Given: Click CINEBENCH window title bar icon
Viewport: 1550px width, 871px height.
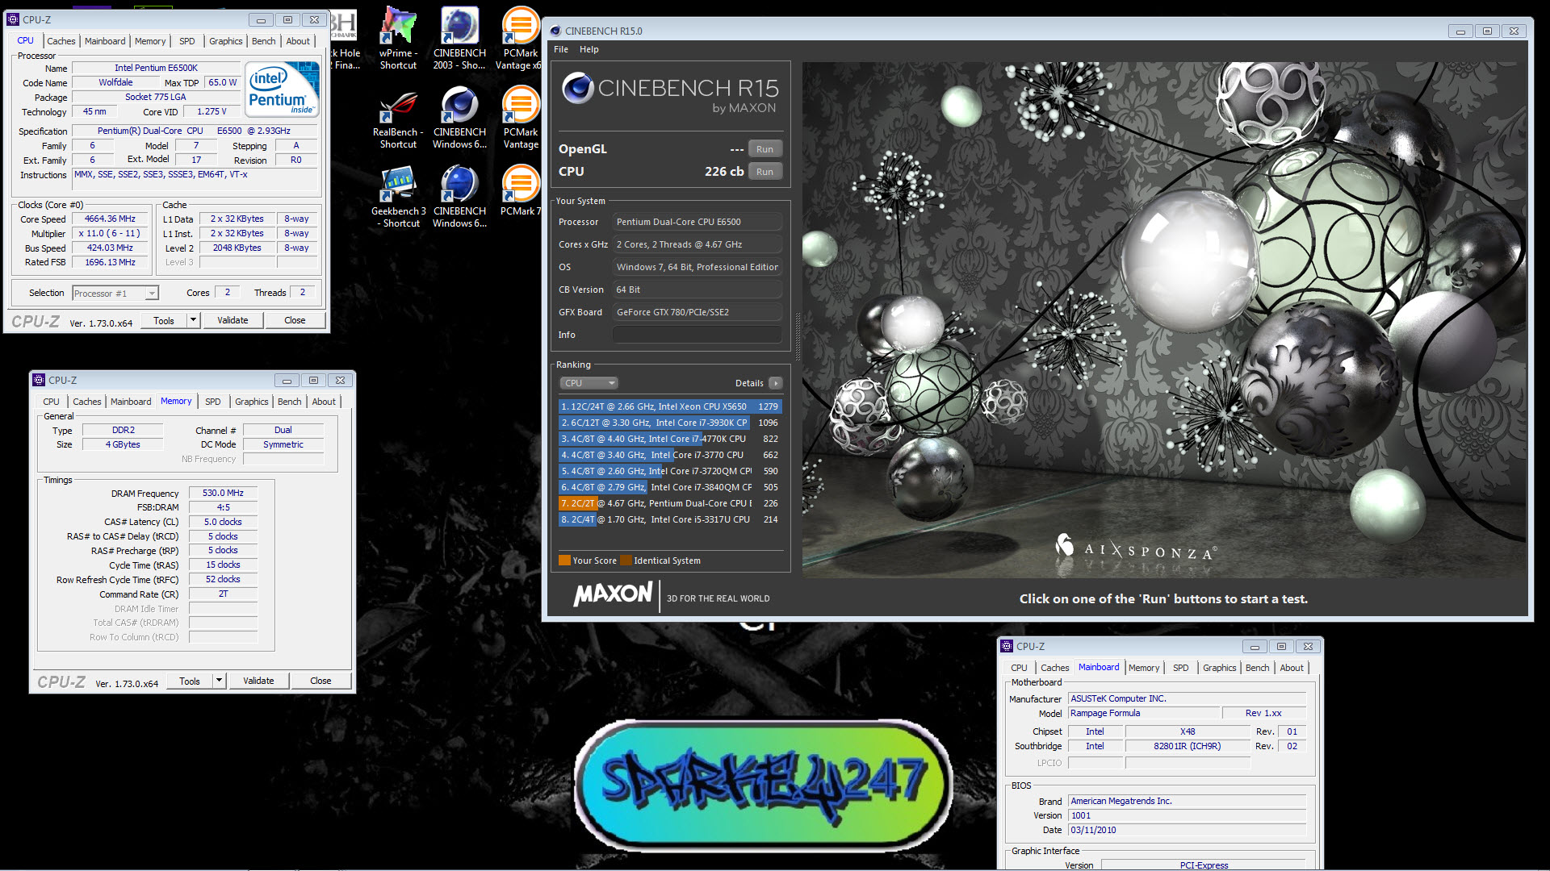Looking at the screenshot, I should tap(555, 31).
